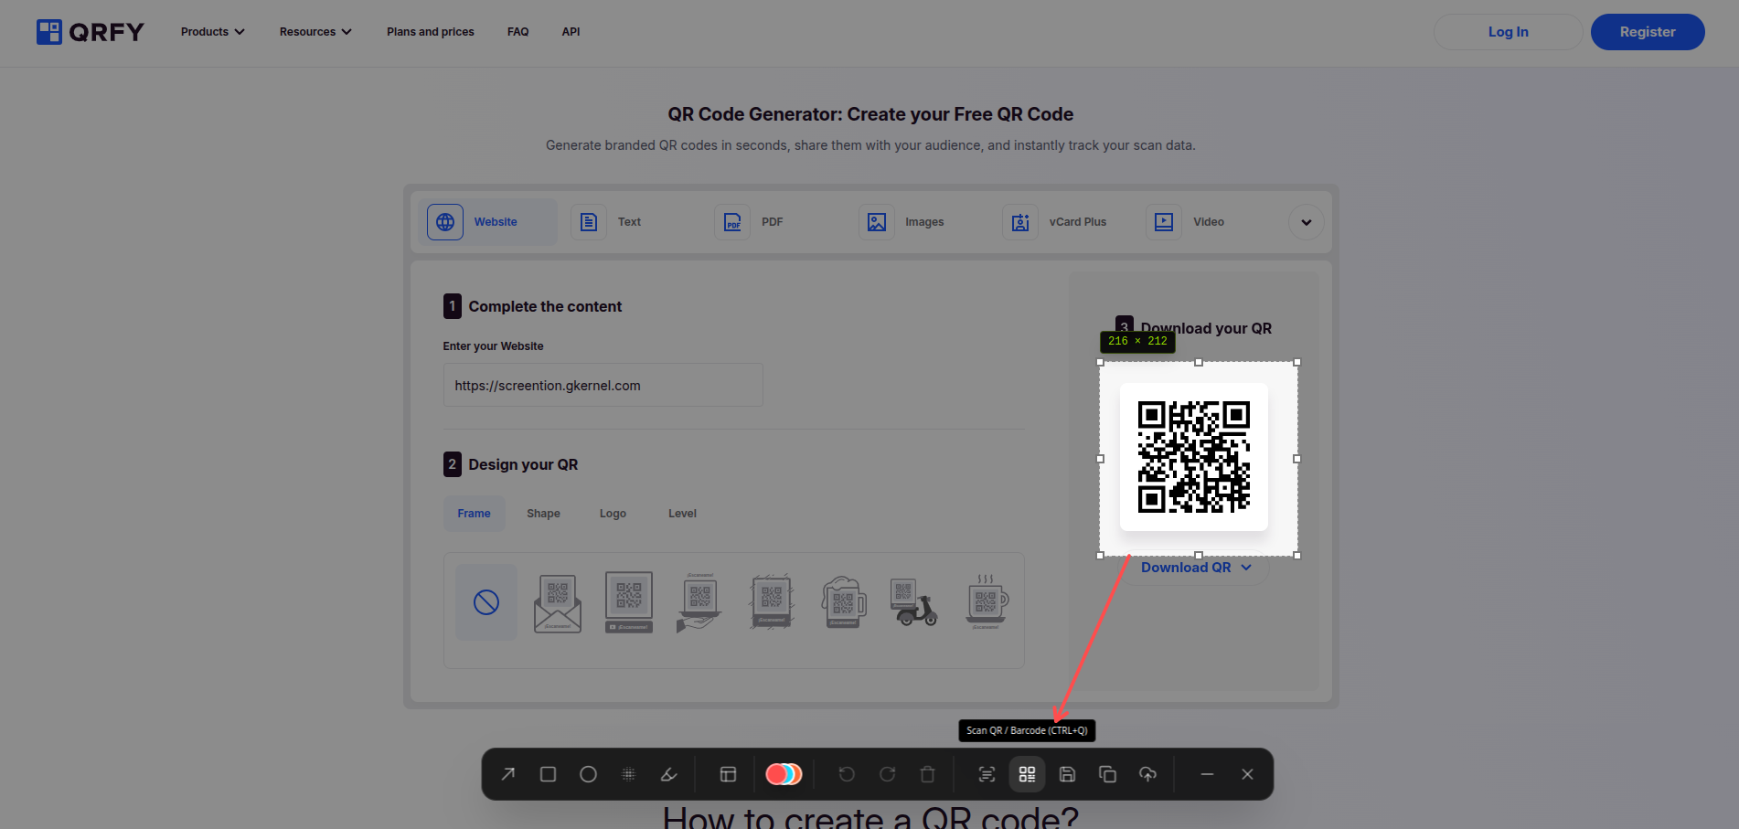
Task: Upload screenshot to cloud
Action: click(1147, 774)
